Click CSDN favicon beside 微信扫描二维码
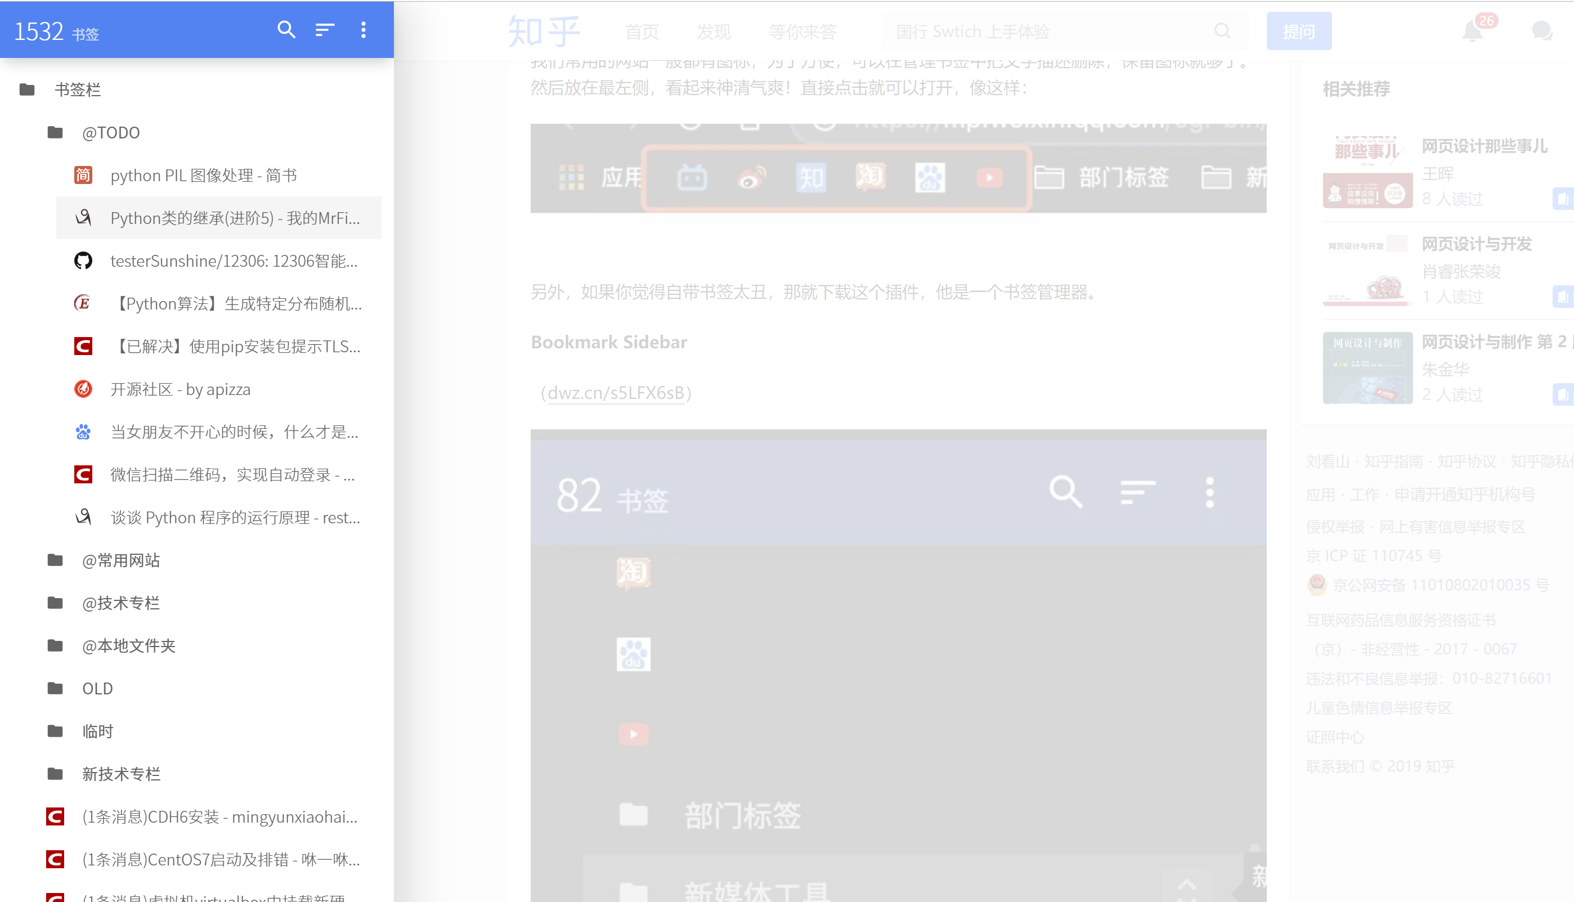 (83, 474)
